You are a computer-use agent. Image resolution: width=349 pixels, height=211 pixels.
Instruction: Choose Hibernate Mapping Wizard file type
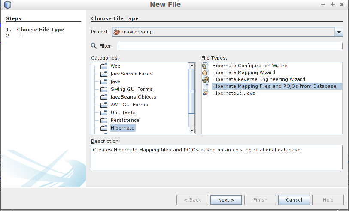pyautogui.click(x=244, y=72)
